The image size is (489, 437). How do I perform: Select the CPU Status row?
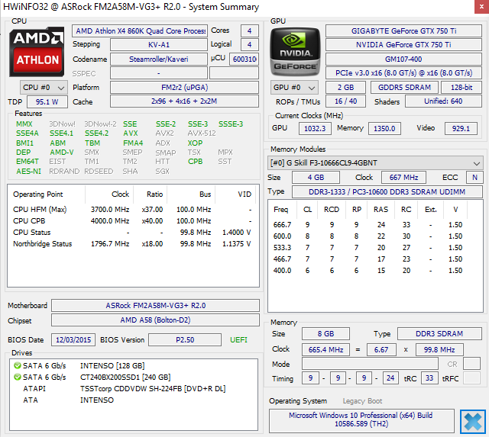point(132,233)
